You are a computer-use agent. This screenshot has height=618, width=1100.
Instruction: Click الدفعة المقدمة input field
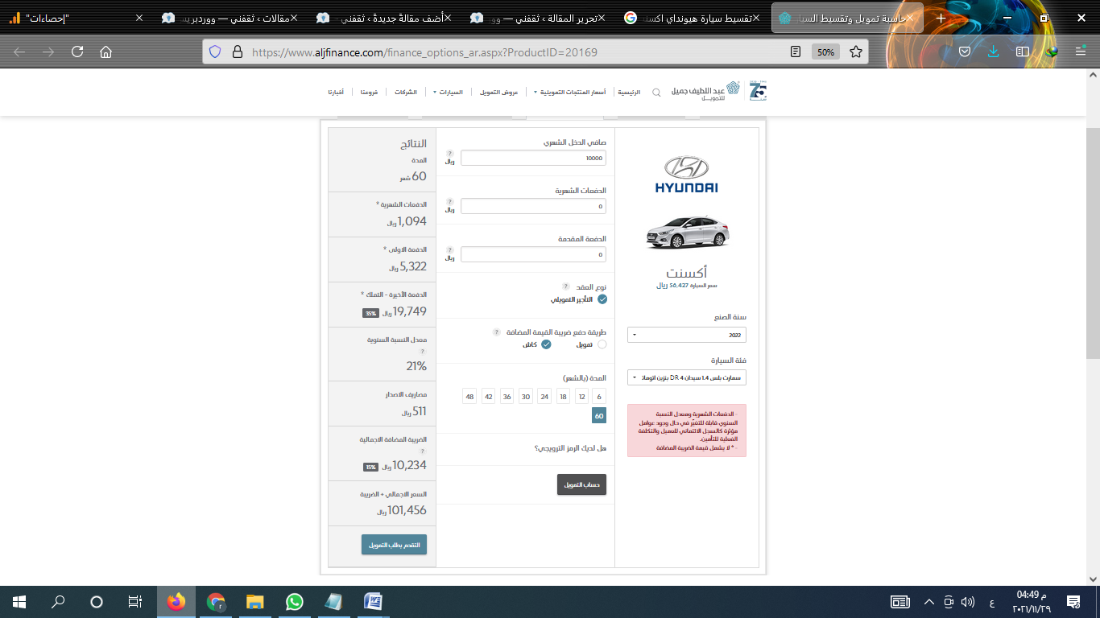(x=533, y=255)
